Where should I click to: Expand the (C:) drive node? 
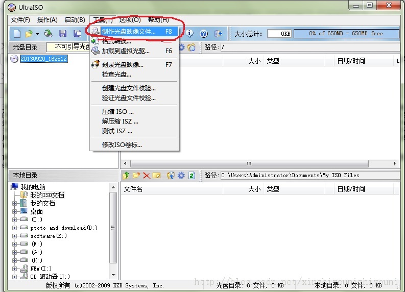point(14,220)
